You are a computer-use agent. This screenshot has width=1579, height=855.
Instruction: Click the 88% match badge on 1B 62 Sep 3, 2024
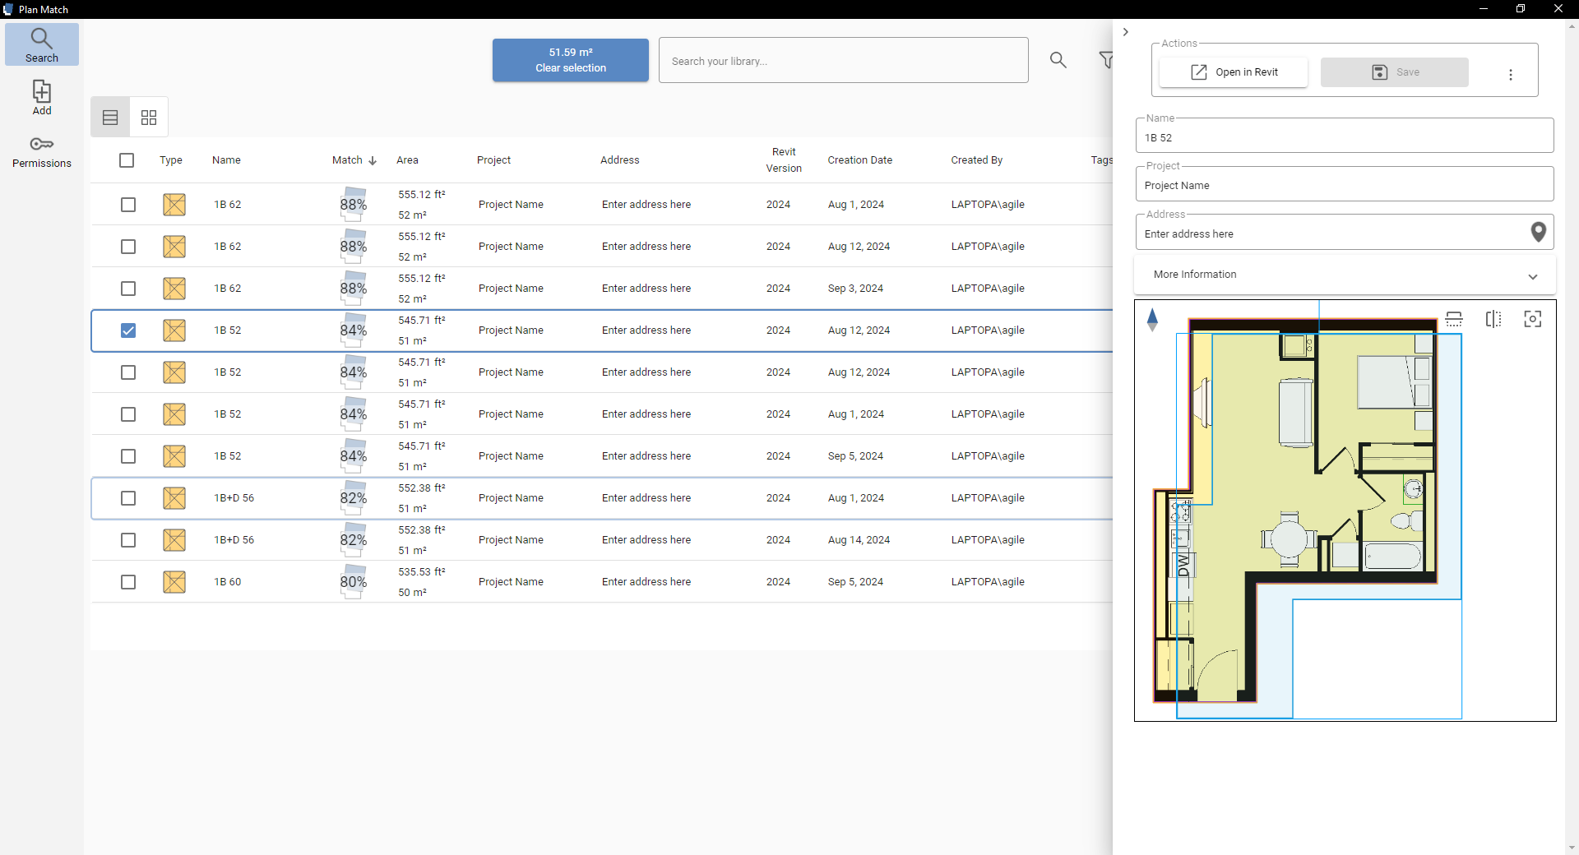(354, 289)
